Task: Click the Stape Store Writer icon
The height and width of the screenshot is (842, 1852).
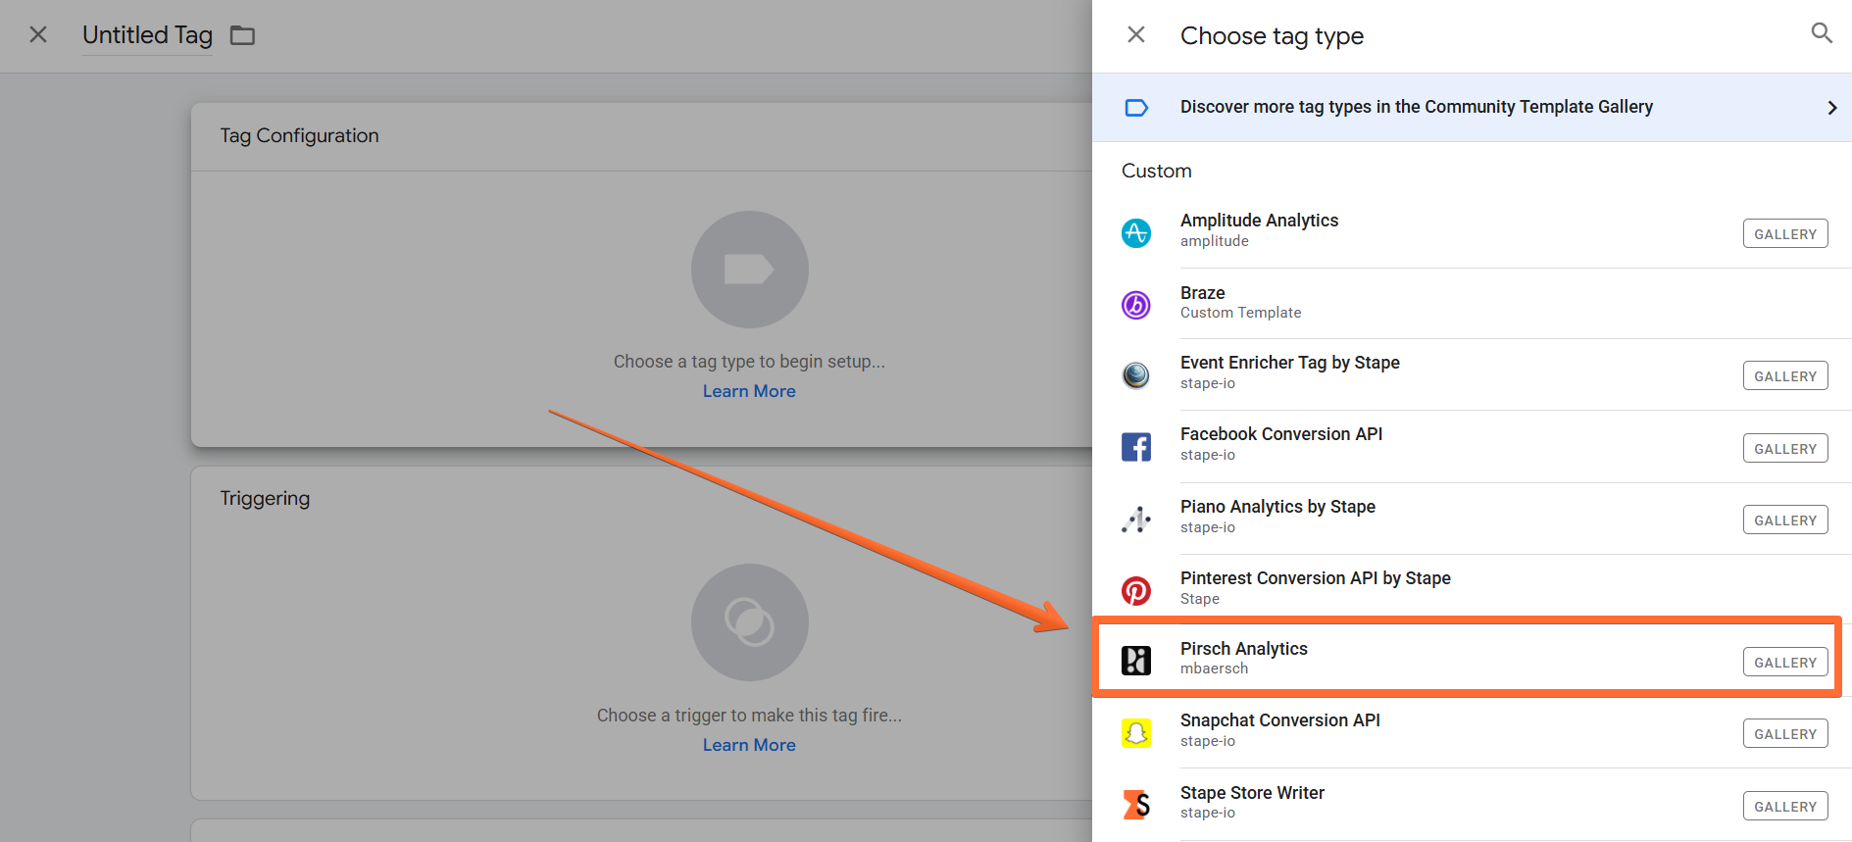Action: pos(1136,805)
